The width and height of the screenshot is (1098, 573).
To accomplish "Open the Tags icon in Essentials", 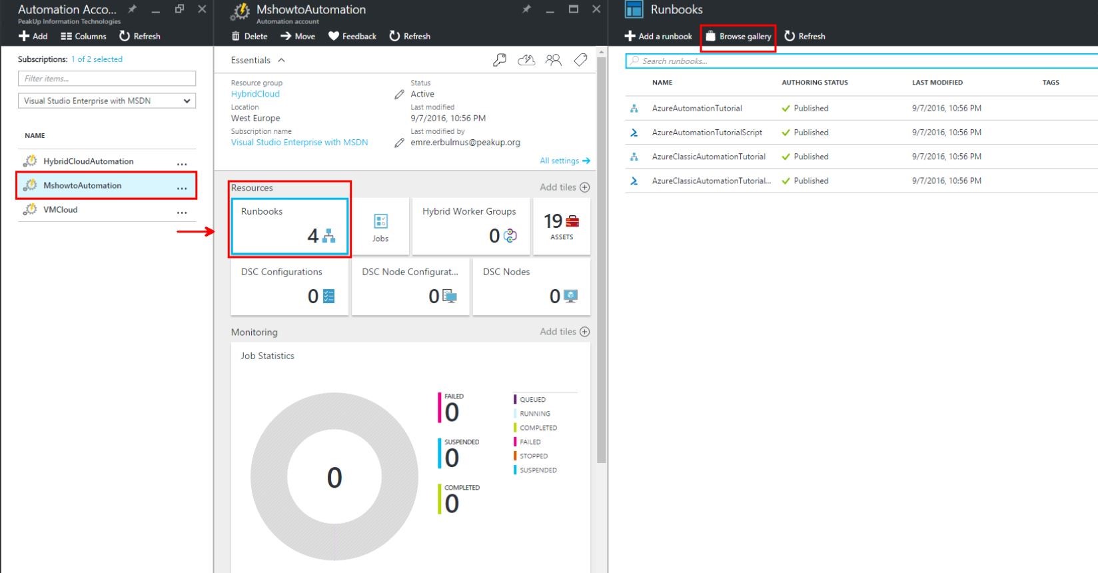I will (580, 61).
